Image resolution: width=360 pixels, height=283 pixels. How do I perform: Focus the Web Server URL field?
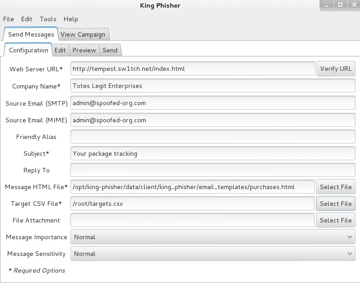(x=192, y=68)
